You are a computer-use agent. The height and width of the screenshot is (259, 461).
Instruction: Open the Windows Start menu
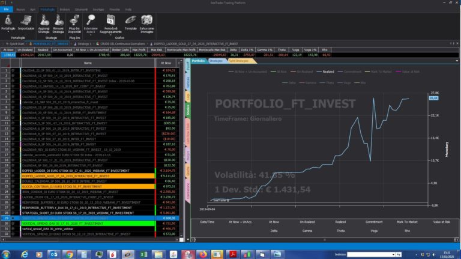click(5, 254)
